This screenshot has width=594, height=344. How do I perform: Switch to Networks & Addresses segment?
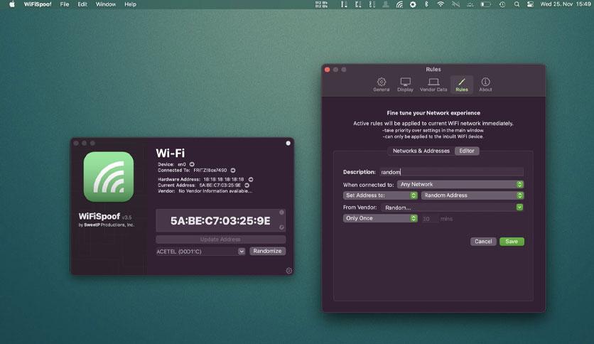point(421,151)
